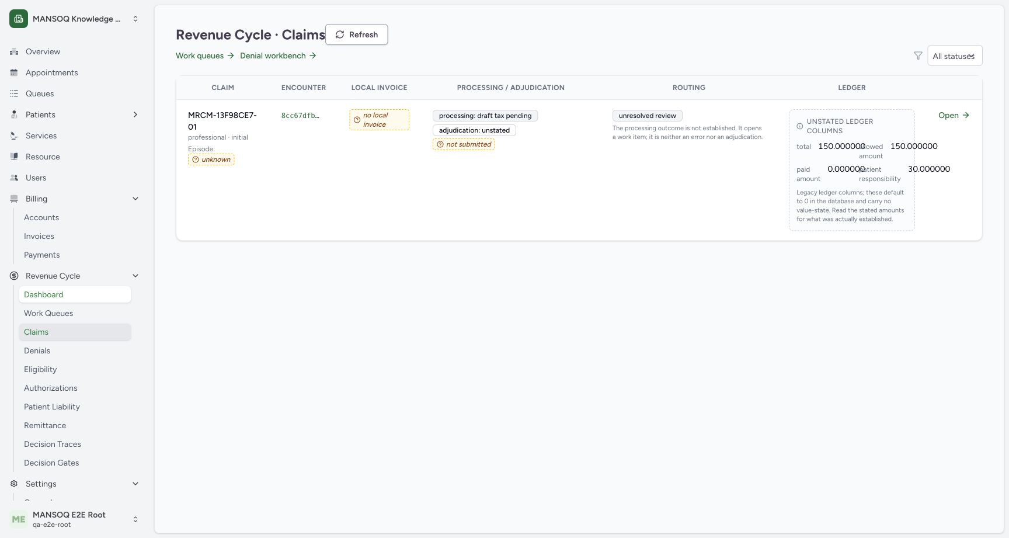The image size is (1009, 538).
Task: Click the Services sidebar icon
Action: coord(14,136)
